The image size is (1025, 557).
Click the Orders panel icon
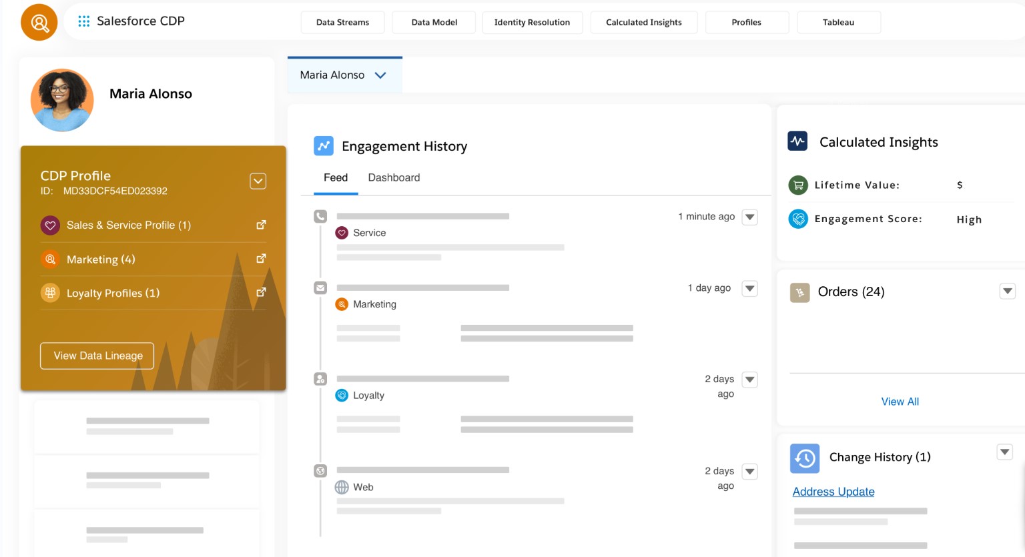pos(799,292)
